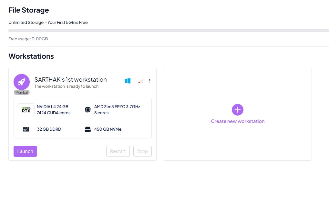Image resolution: width=329 pixels, height=202 pixels.
Task: Click the CPU chip icon
Action: point(87,110)
